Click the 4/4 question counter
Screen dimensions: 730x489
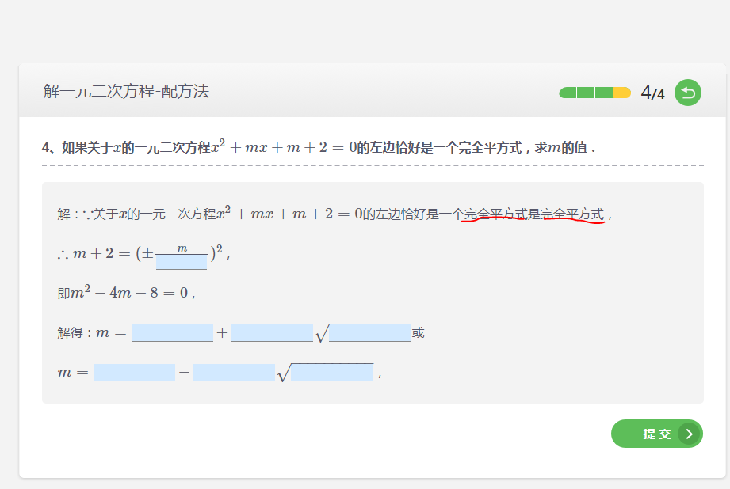pyautogui.click(x=653, y=93)
